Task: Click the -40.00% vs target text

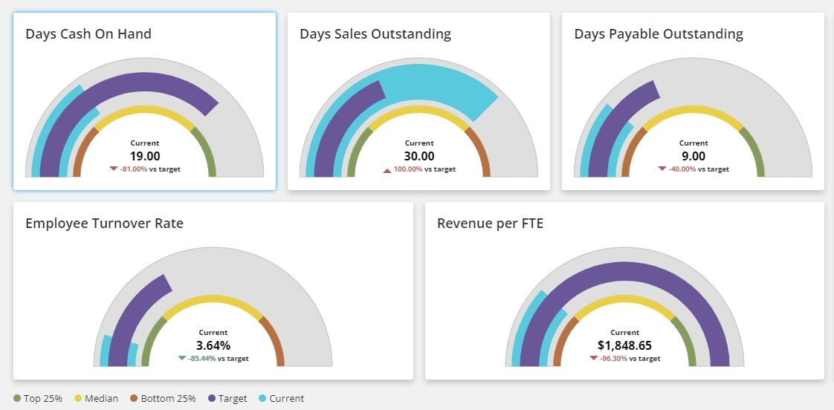Action: 699,169
